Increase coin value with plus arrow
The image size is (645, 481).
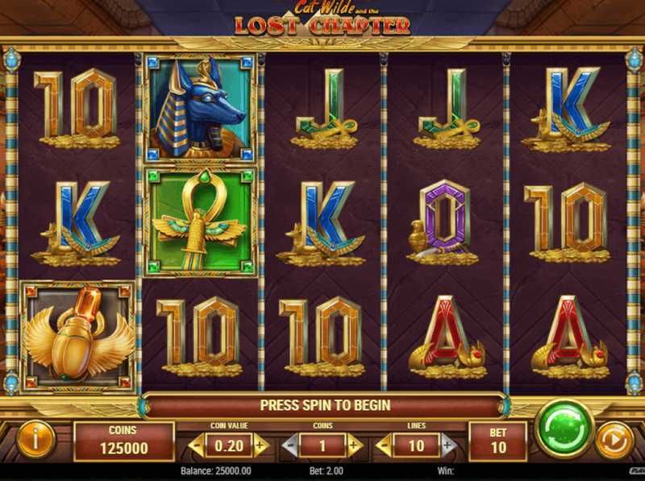tap(260, 446)
